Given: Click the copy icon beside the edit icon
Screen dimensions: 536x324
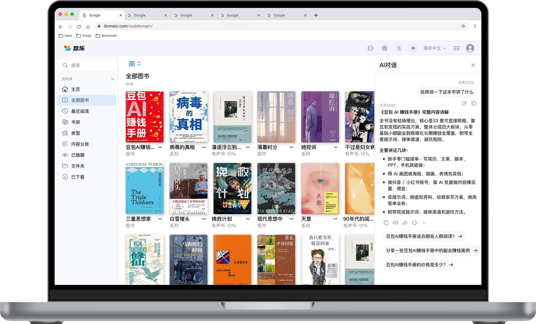Looking at the screenshot, I should tap(474, 103).
